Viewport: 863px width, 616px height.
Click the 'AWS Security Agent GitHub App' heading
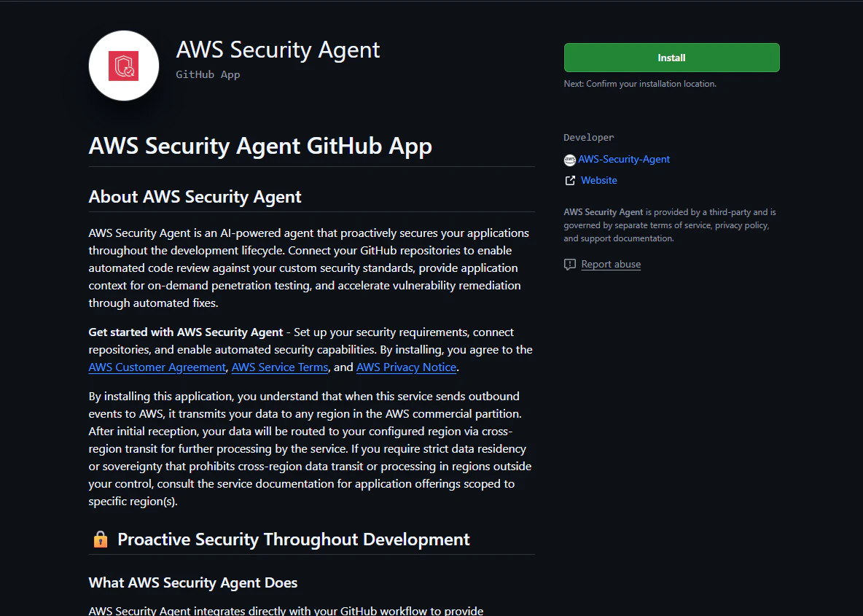(260, 146)
